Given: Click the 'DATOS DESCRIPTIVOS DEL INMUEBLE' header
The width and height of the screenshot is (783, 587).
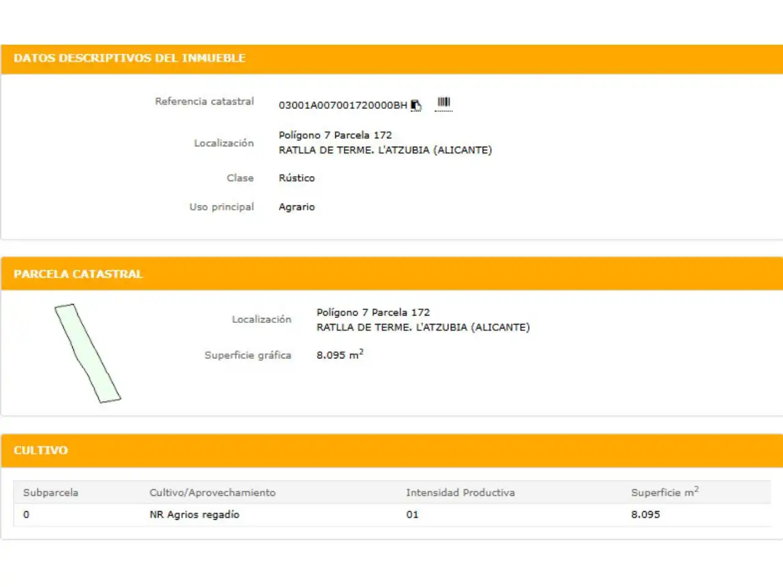Looking at the screenshot, I should pos(130,58).
